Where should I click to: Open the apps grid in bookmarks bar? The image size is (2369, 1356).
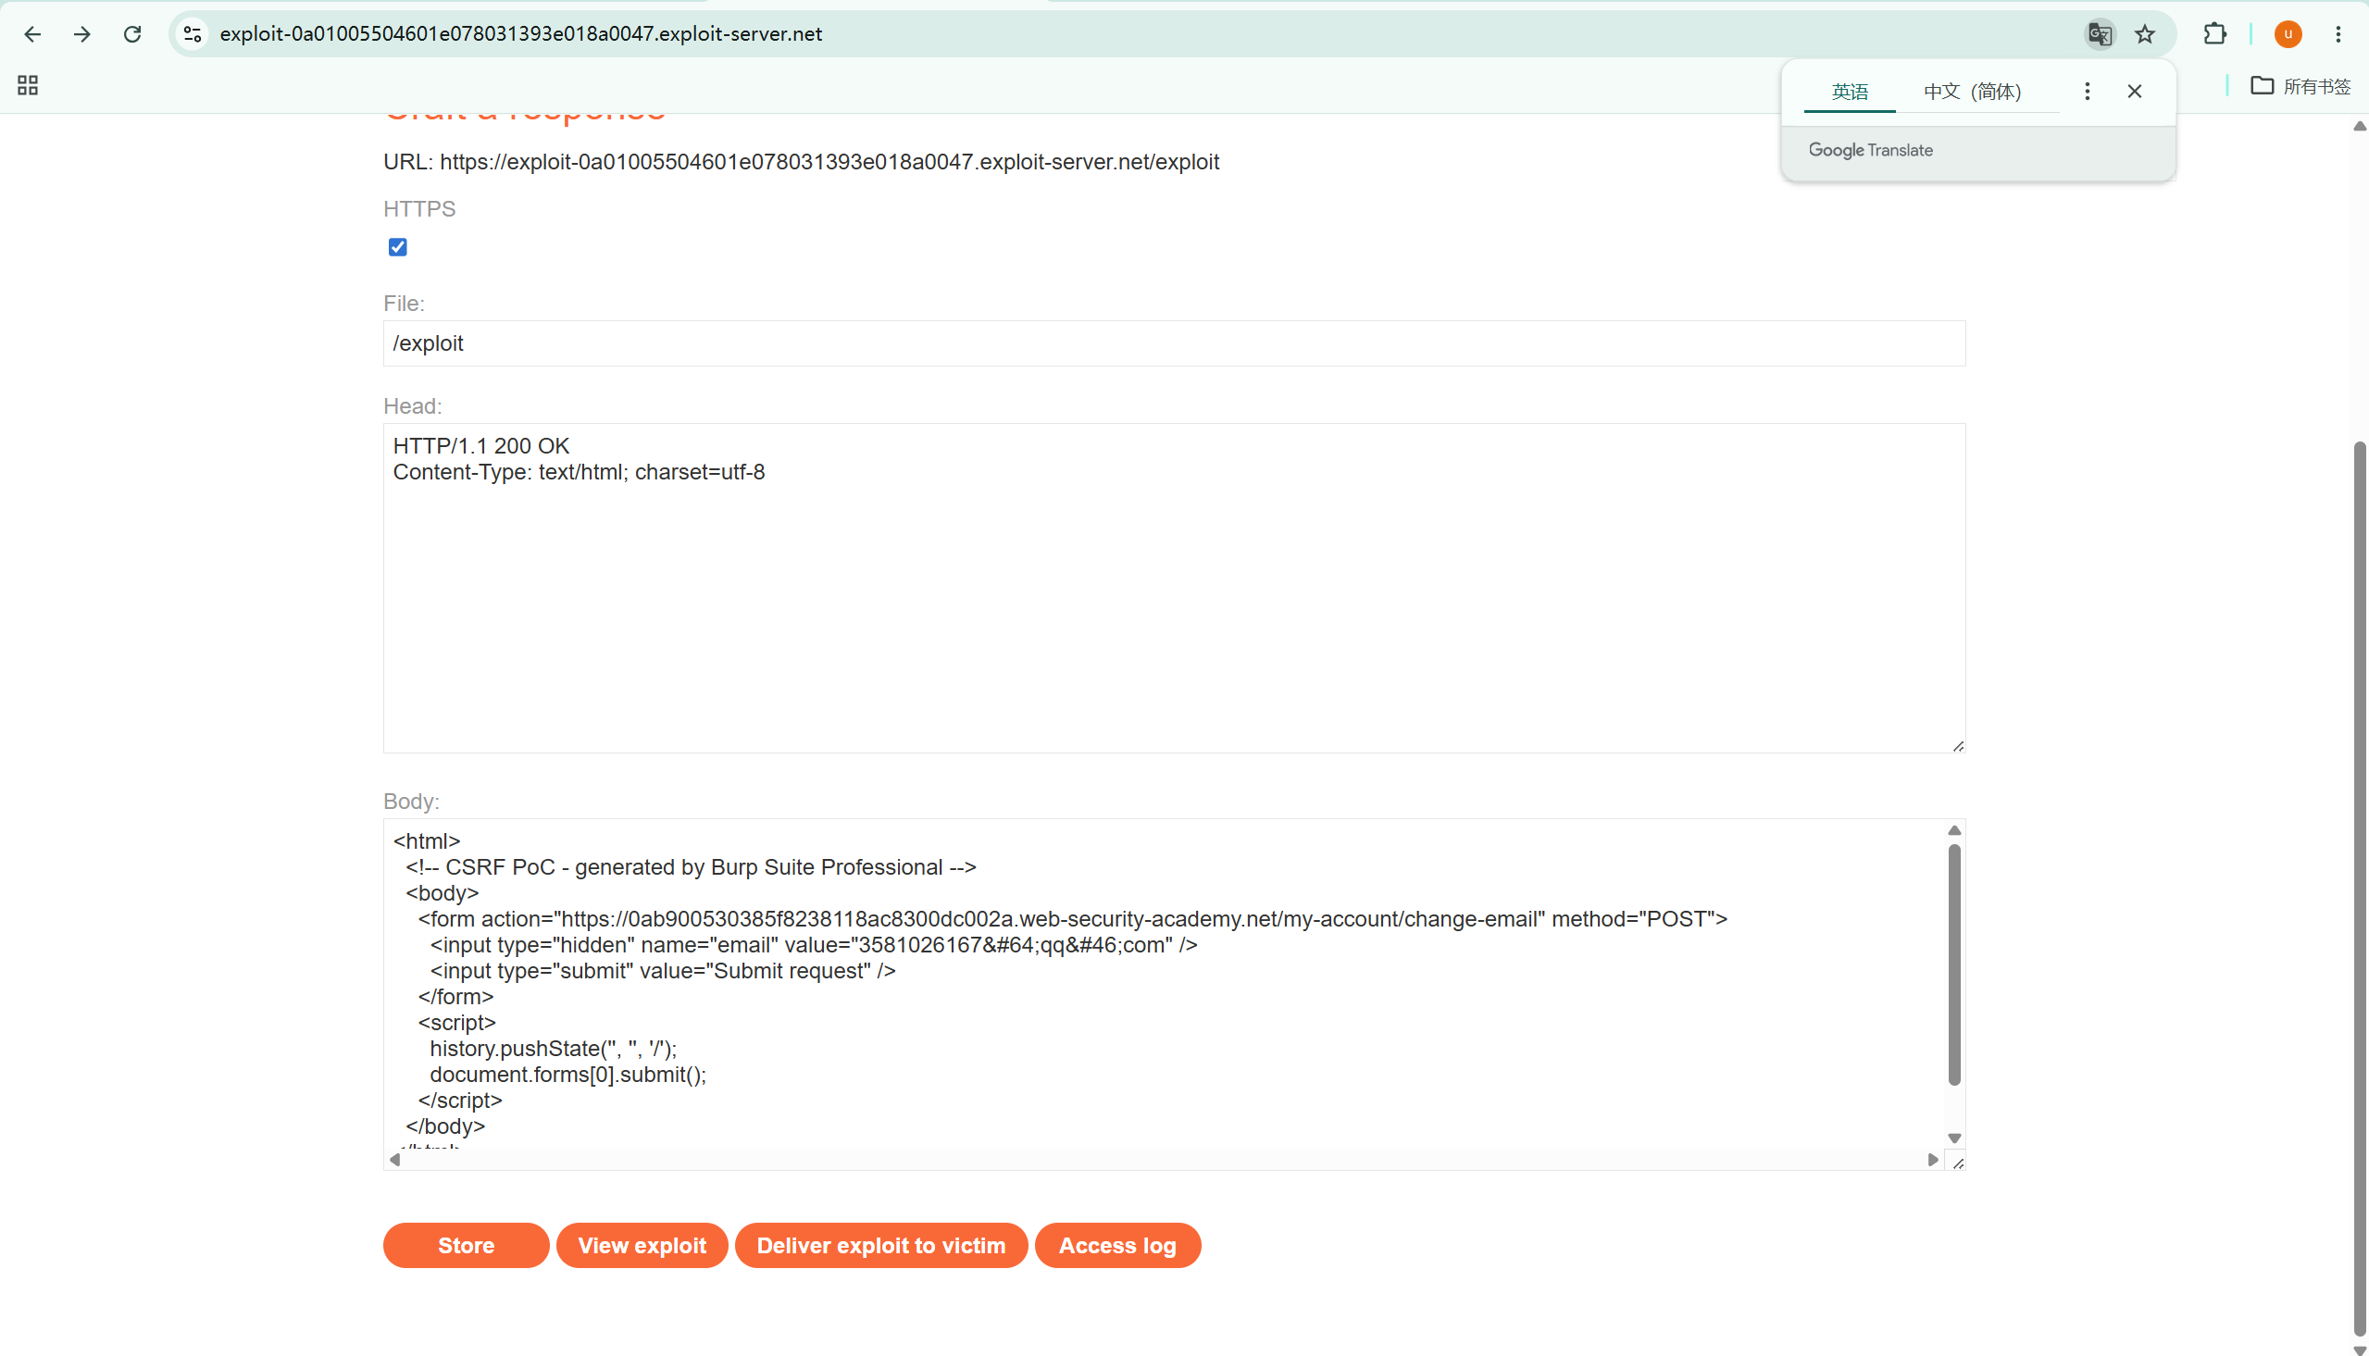[x=28, y=86]
